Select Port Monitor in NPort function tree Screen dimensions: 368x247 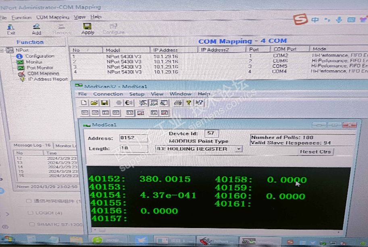40,68
